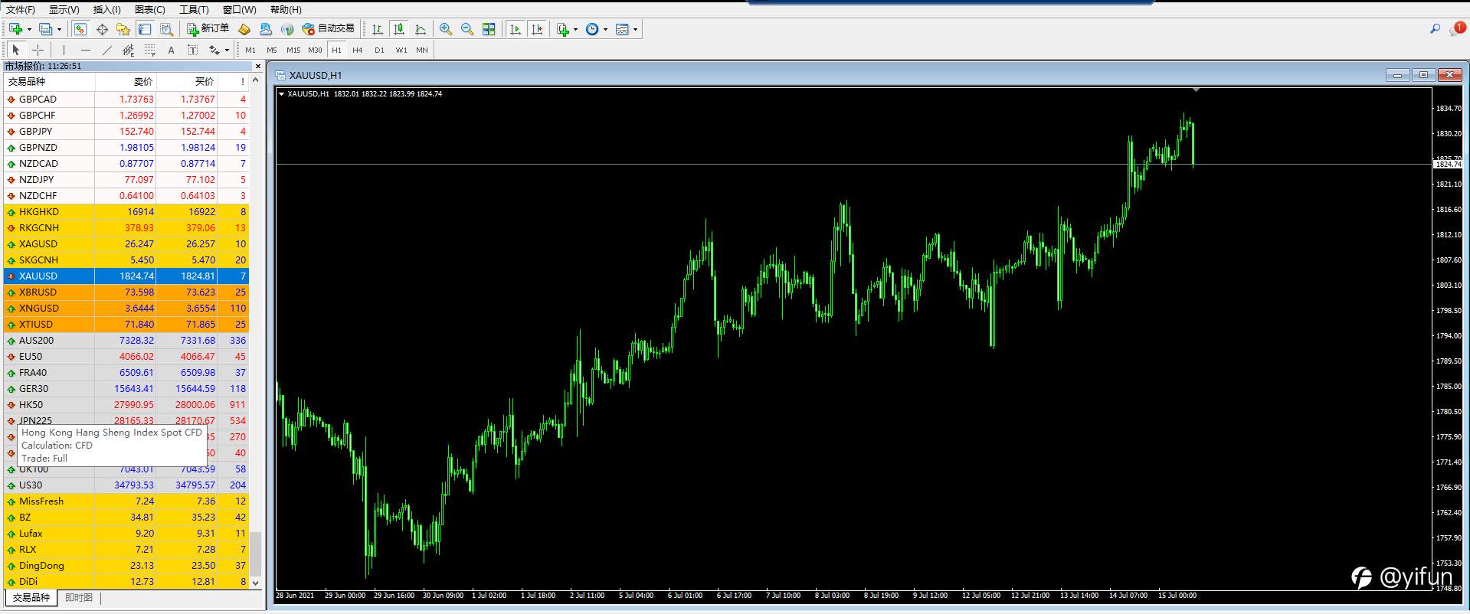Switch to the 交易品种 tab
Viewport: 1470px width, 614px height.
pos(31,598)
